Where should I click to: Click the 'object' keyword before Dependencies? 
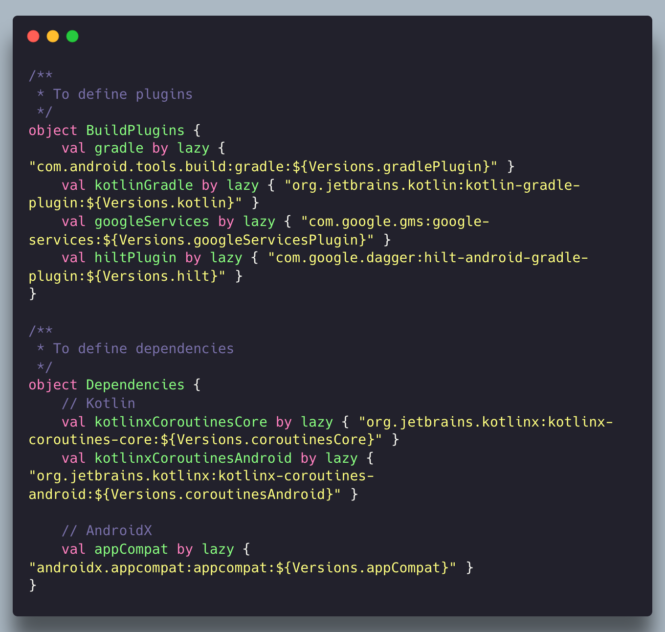click(53, 385)
